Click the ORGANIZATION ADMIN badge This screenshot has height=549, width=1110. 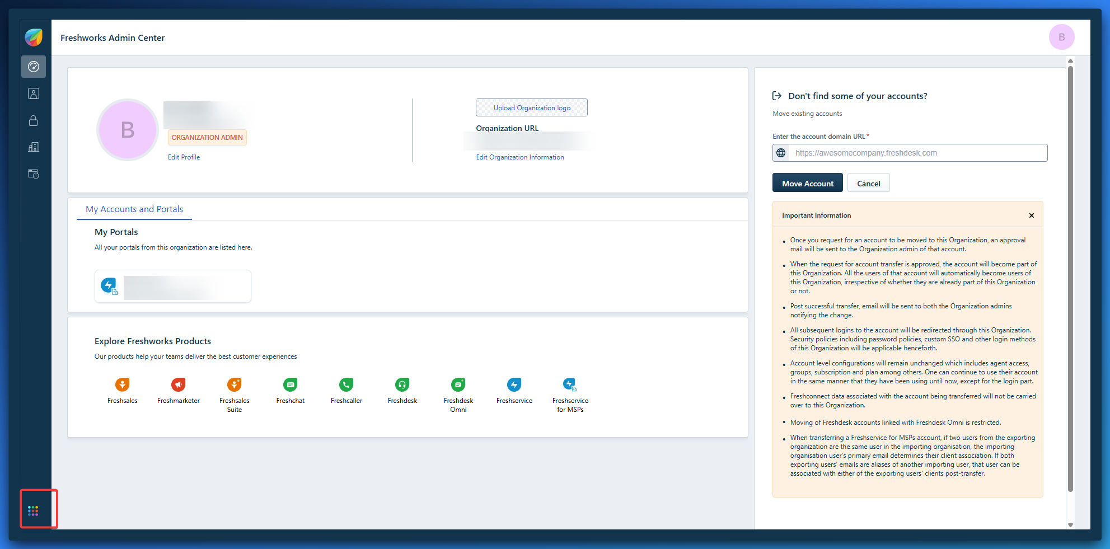pyautogui.click(x=207, y=137)
